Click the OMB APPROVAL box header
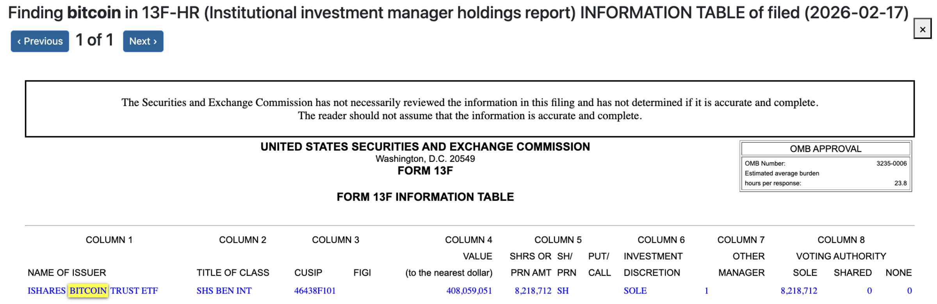 825,149
